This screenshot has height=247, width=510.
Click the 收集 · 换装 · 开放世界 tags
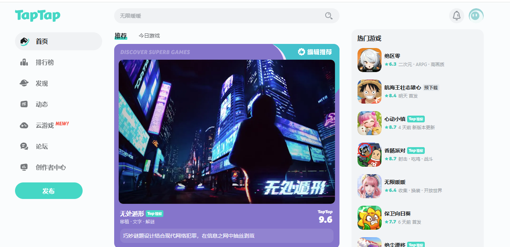pos(420,190)
